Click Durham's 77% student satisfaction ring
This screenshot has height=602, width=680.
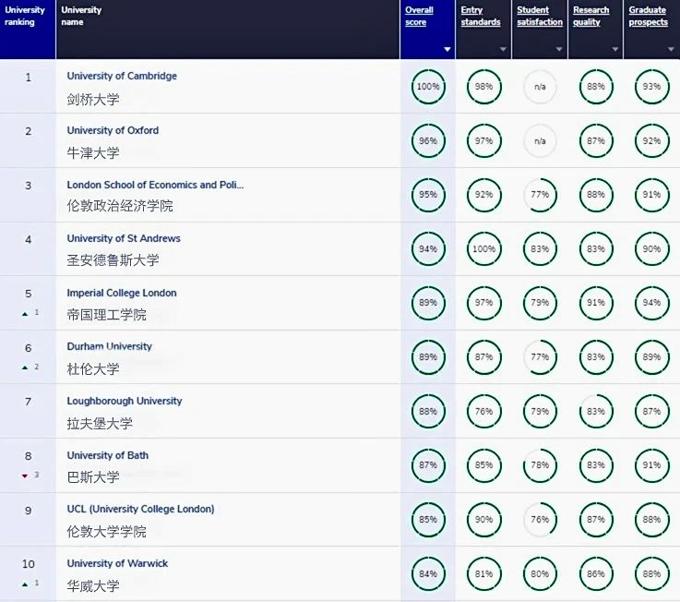point(540,357)
